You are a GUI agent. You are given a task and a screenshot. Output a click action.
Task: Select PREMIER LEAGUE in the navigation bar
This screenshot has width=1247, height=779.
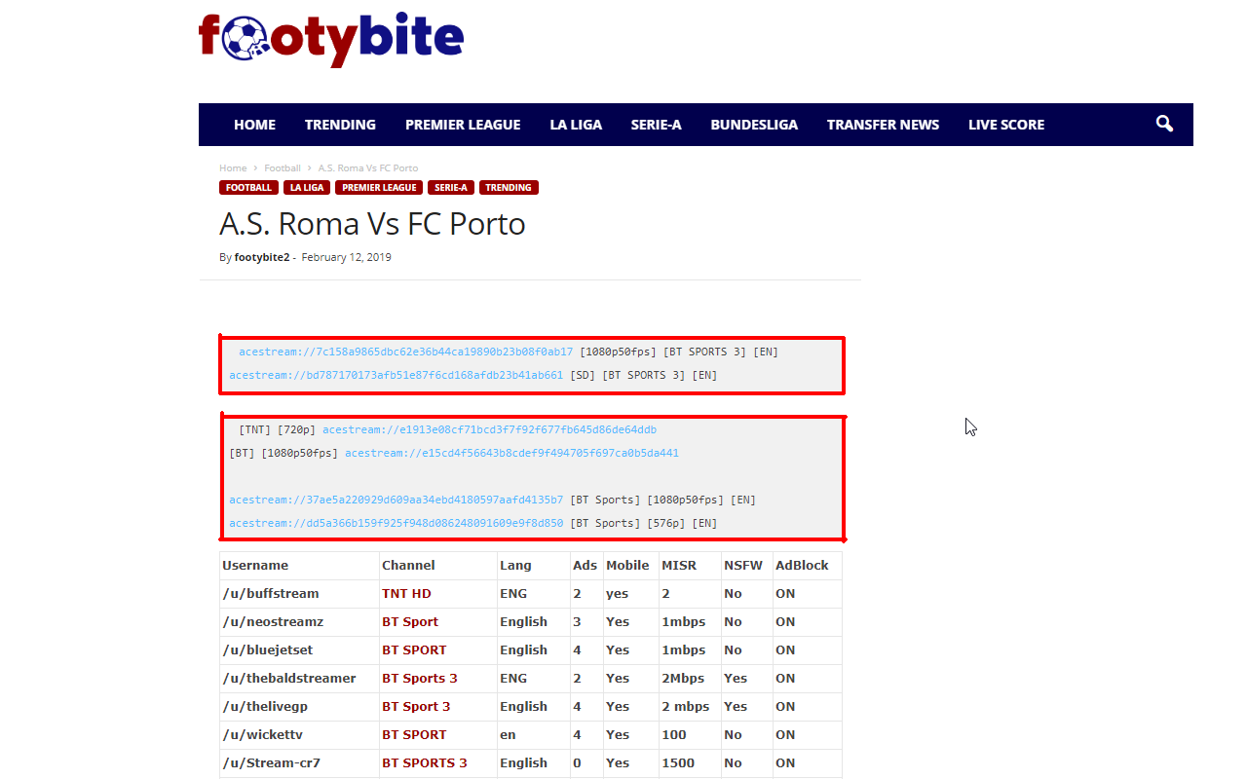[x=463, y=124]
